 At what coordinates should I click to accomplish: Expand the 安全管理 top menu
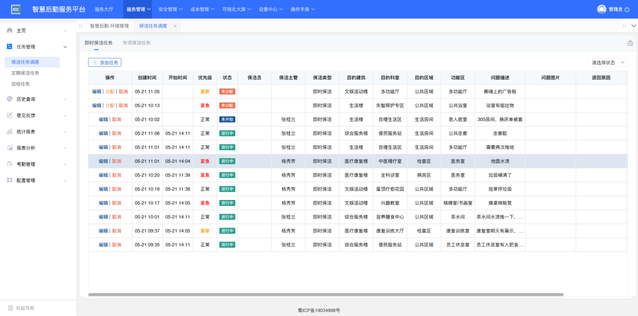tap(170, 9)
